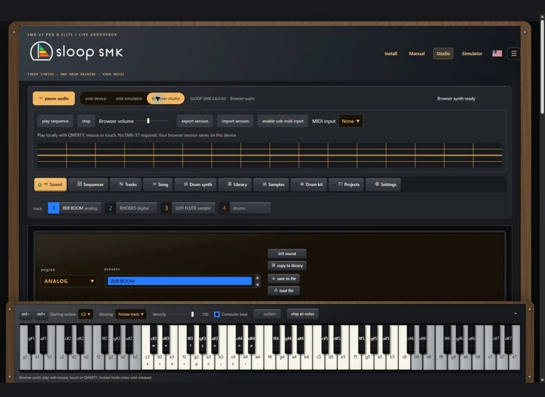
Task: Select track 4 drums
Action: click(x=244, y=208)
